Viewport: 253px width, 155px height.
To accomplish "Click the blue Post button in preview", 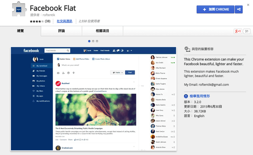I will click(x=130, y=73).
